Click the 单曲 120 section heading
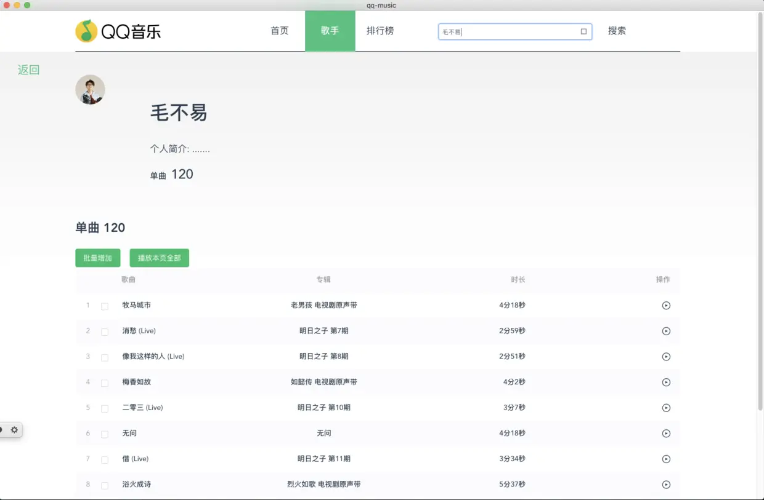The image size is (764, 500). point(100,228)
